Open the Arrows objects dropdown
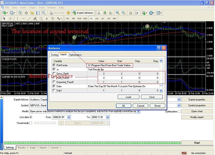The image size is (215, 155). (x=60, y=19)
